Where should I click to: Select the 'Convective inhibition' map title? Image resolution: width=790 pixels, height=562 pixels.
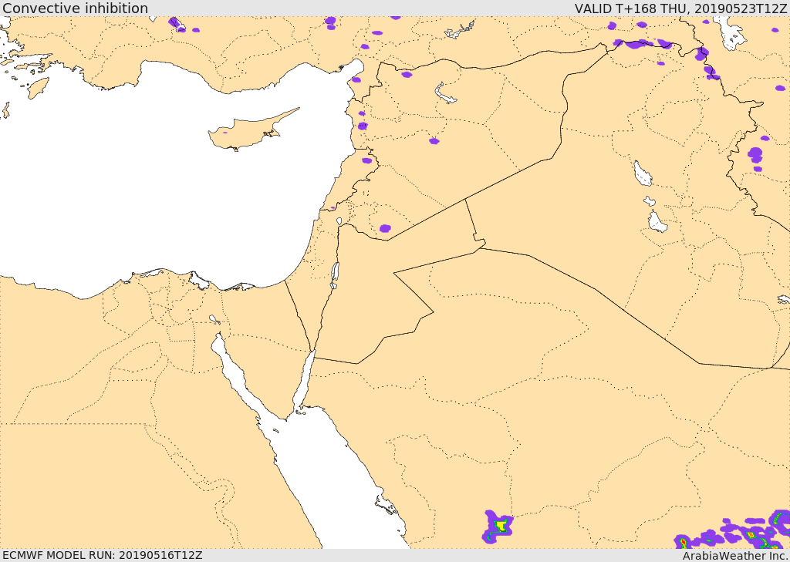75,8
